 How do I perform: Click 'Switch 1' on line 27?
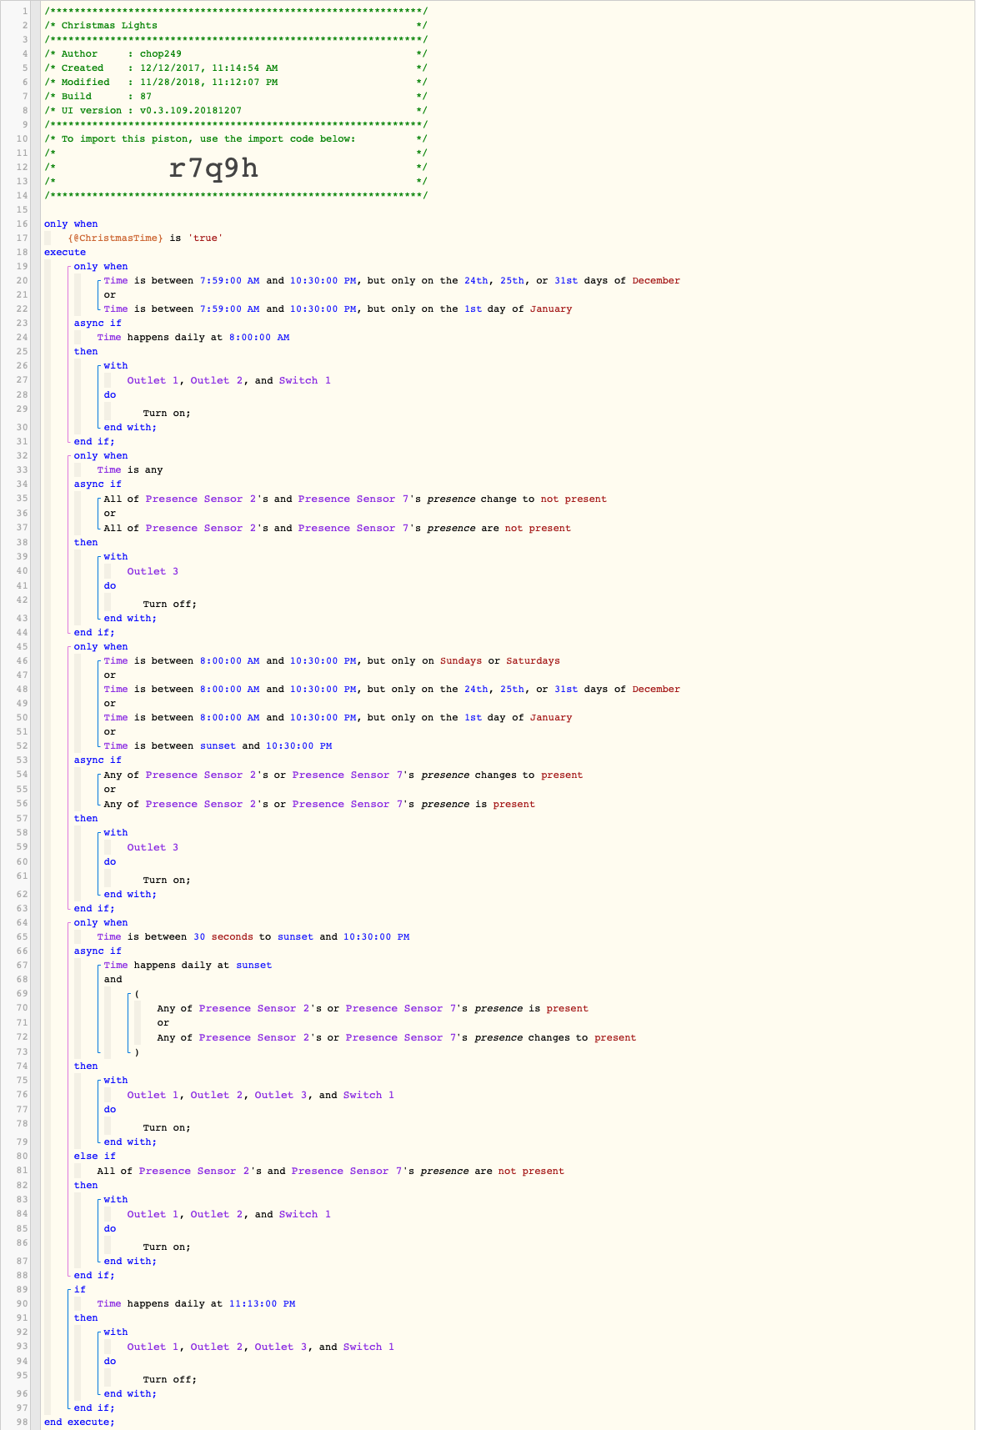(x=305, y=380)
